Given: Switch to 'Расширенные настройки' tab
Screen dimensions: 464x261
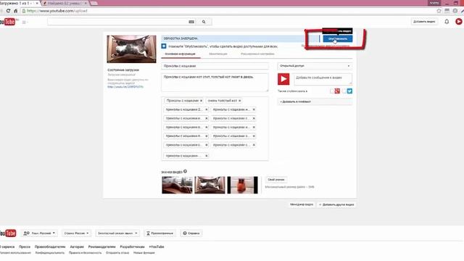Looking at the screenshot, I should [x=257, y=54].
